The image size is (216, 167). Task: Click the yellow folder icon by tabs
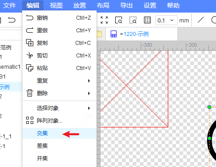click(99, 34)
